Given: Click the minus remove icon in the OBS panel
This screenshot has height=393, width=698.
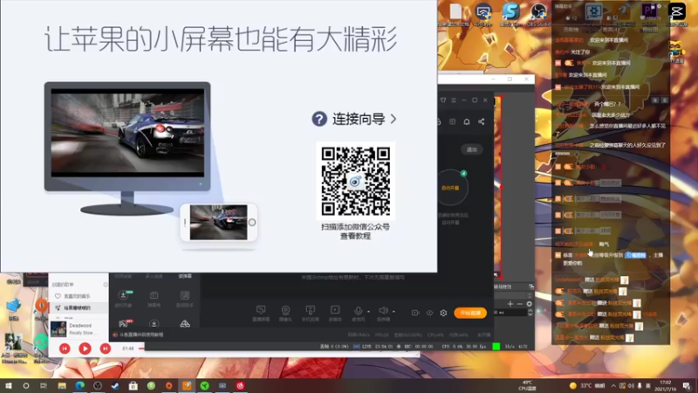Looking at the screenshot, I should coord(519,304).
